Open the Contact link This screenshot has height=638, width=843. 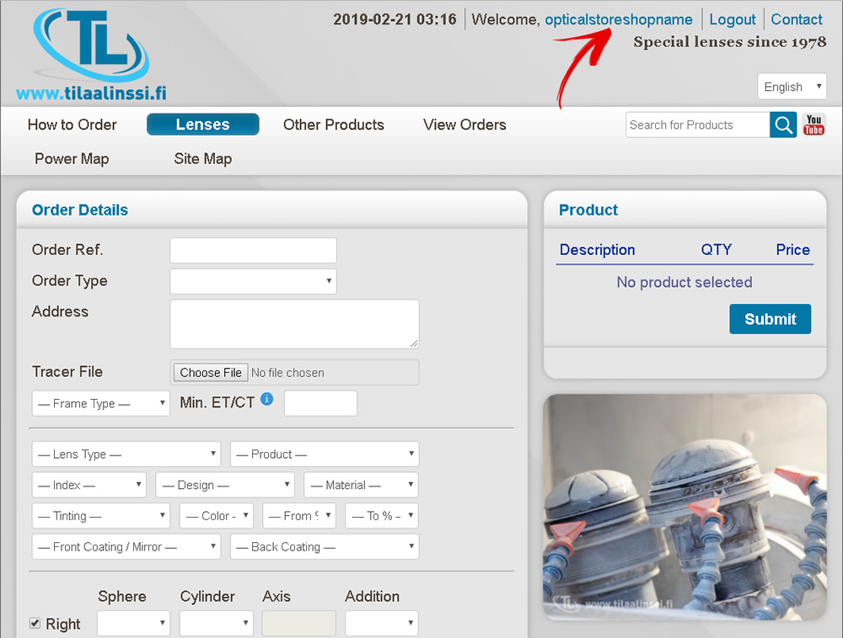[x=796, y=19]
